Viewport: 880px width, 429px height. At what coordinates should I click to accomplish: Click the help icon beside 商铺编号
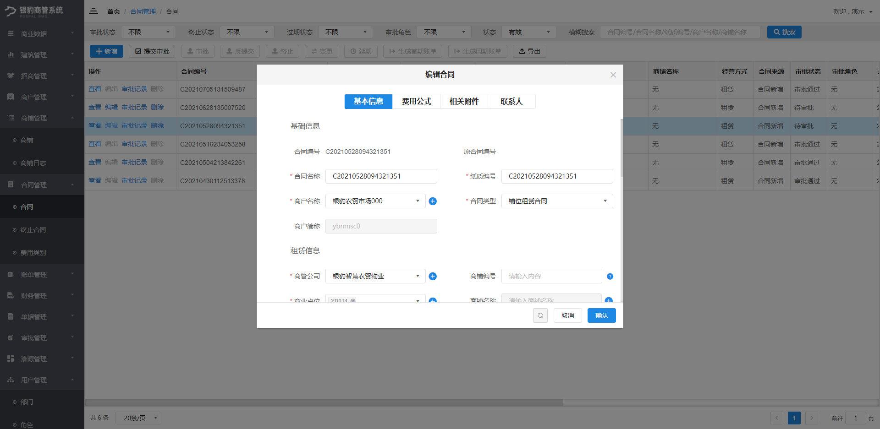(x=610, y=277)
